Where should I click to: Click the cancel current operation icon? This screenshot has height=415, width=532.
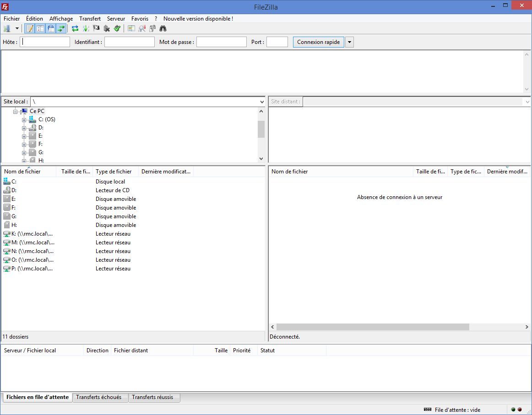96,28
